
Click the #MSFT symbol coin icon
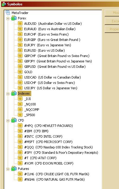pyautogui.click(x=20, y=142)
